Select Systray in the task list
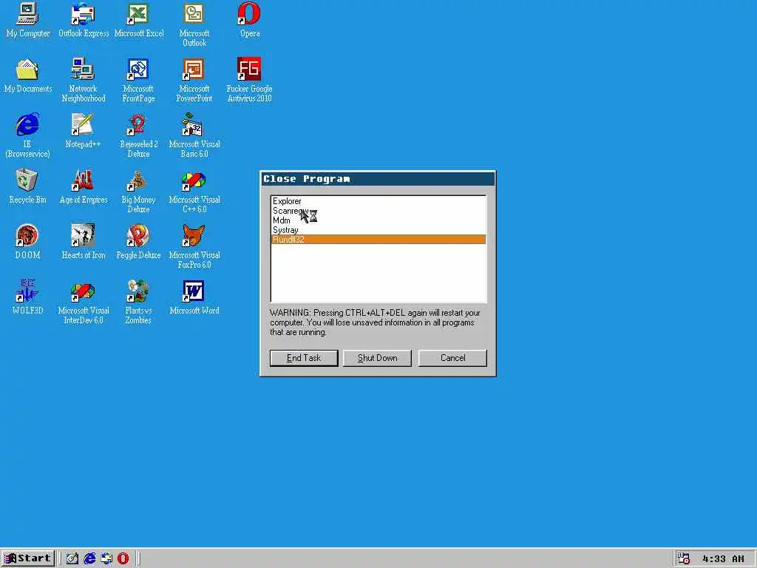The height and width of the screenshot is (568, 757). click(x=378, y=230)
